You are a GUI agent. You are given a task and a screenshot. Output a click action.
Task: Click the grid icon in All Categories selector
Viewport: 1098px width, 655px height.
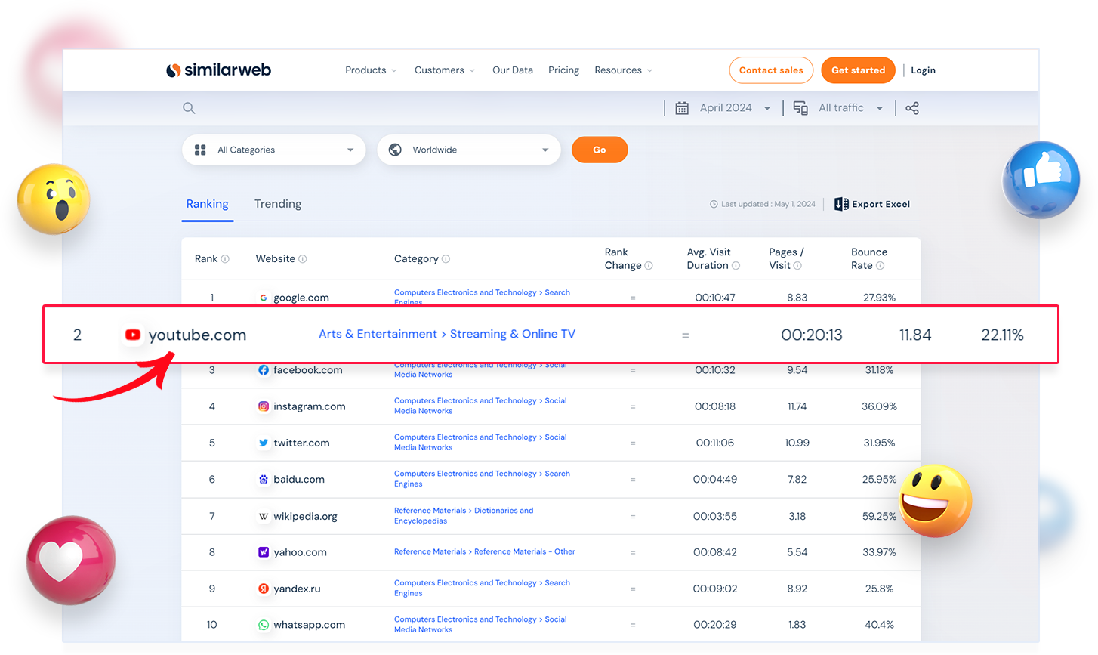click(200, 150)
